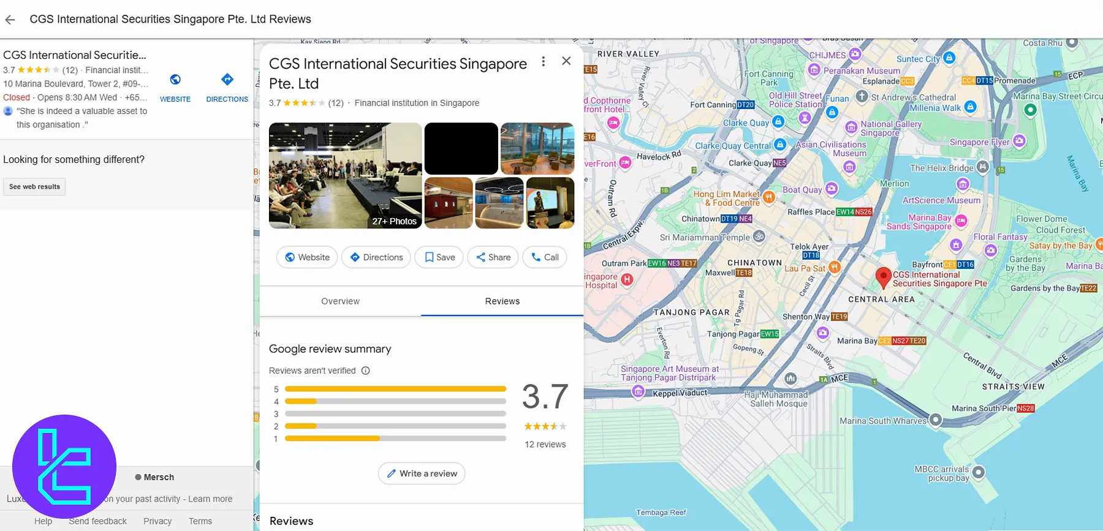Open the CGS International Securitie... result title

click(75, 55)
